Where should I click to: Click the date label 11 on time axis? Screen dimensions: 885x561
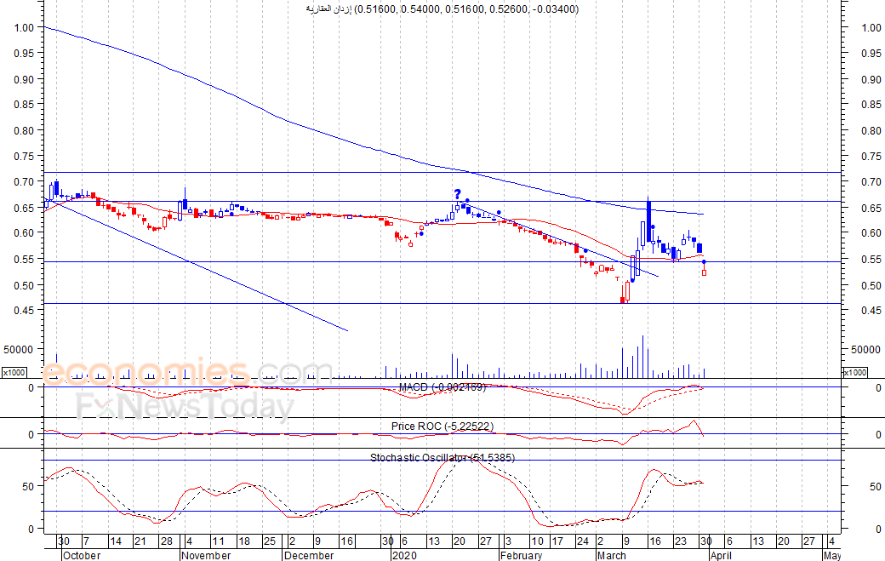(x=218, y=541)
